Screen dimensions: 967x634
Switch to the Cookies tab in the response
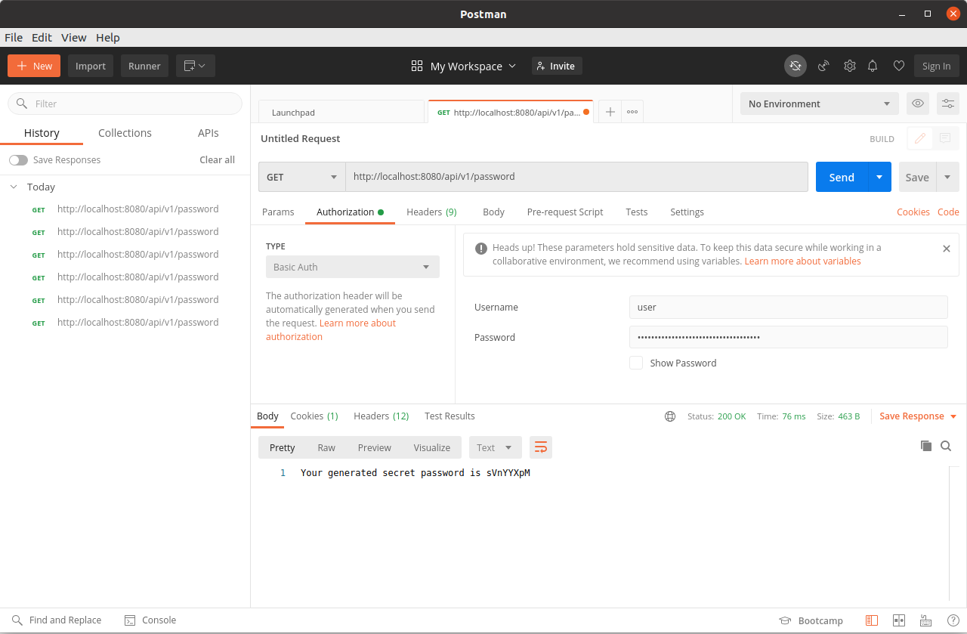coord(308,416)
